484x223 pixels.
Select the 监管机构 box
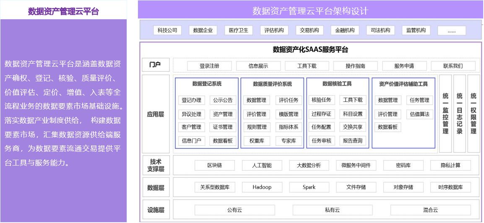pyautogui.click(x=416, y=30)
